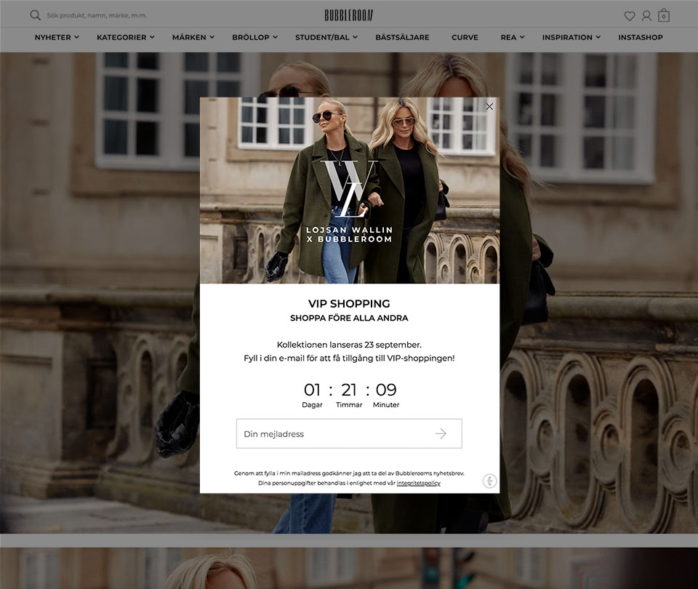698x589 pixels.
Task: Expand the Student/Bal menu
Action: [x=326, y=37]
